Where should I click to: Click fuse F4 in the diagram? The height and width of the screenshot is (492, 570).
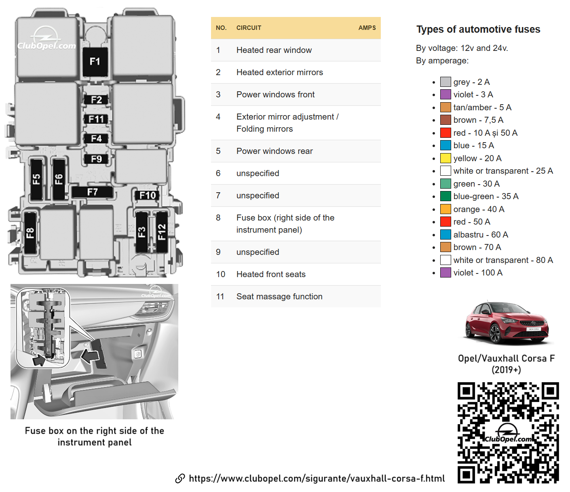click(x=96, y=139)
